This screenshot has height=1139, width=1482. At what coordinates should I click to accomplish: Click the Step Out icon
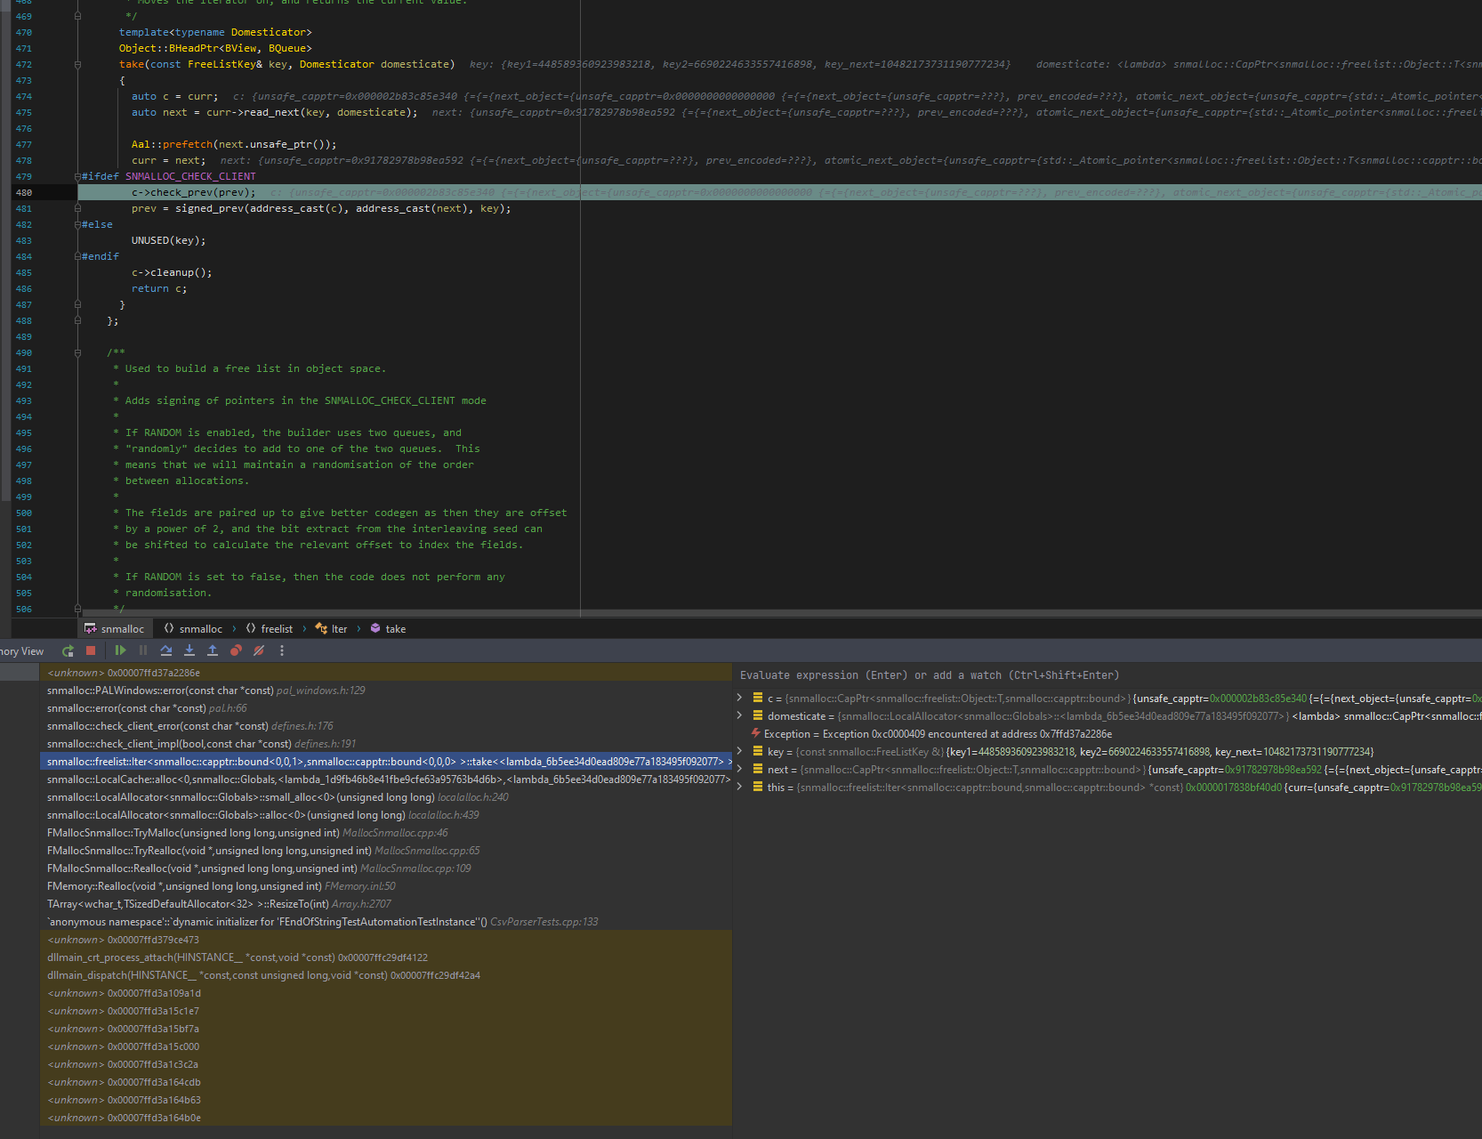click(213, 650)
